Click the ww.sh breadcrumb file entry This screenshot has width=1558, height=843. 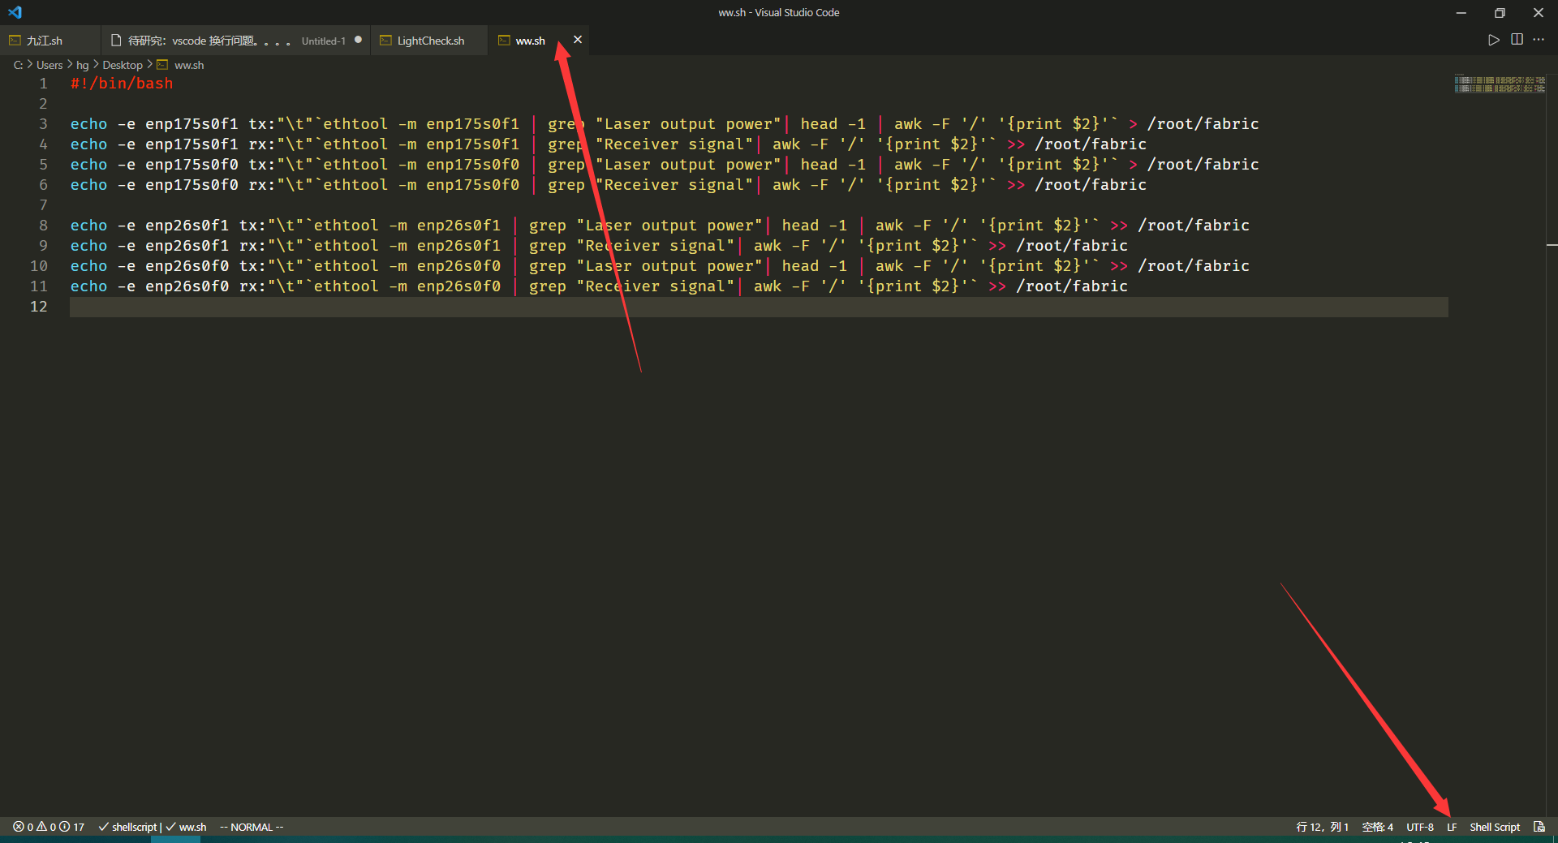click(189, 65)
